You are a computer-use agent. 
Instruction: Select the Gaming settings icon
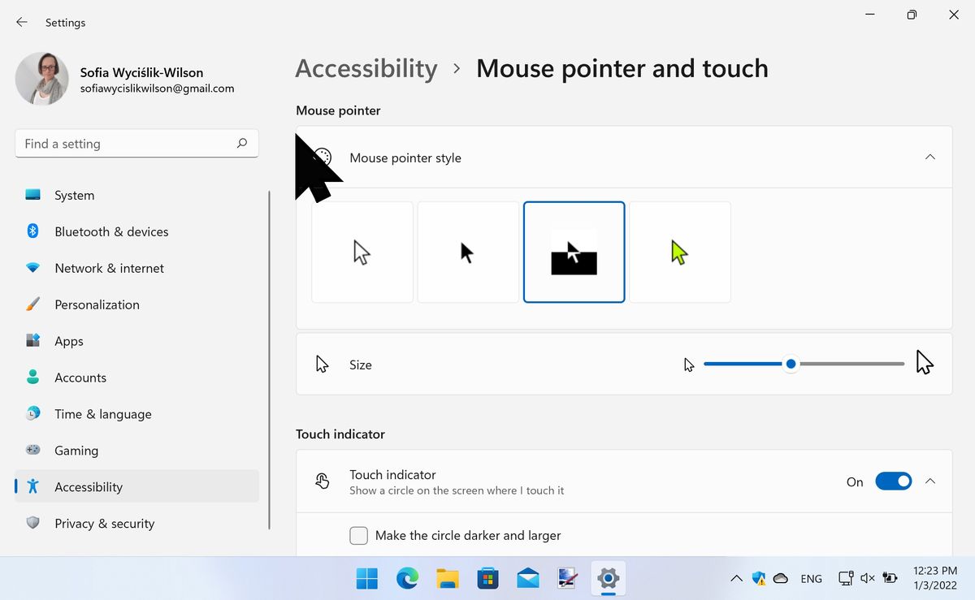(32, 451)
